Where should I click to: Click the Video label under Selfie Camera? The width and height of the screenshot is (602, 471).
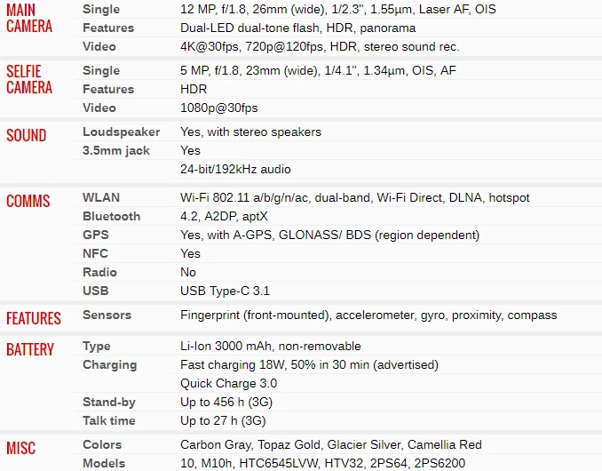(x=99, y=108)
